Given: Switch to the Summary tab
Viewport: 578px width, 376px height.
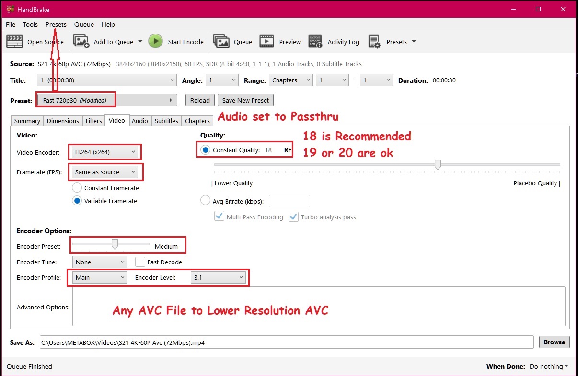Looking at the screenshot, I should coord(27,121).
